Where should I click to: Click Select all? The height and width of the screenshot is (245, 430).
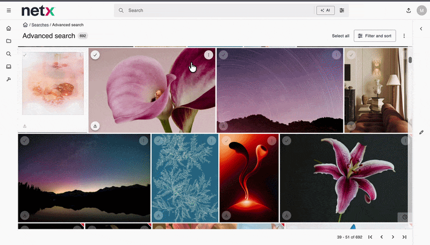click(341, 36)
